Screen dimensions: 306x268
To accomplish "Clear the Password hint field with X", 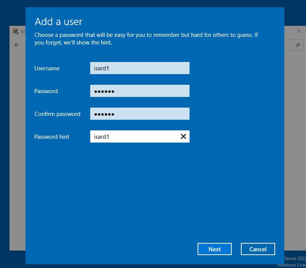I will click(183, 136).
